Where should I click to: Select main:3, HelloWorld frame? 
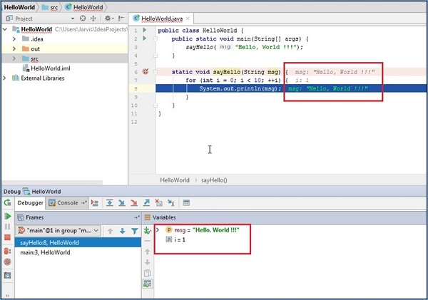click(78, 252)
